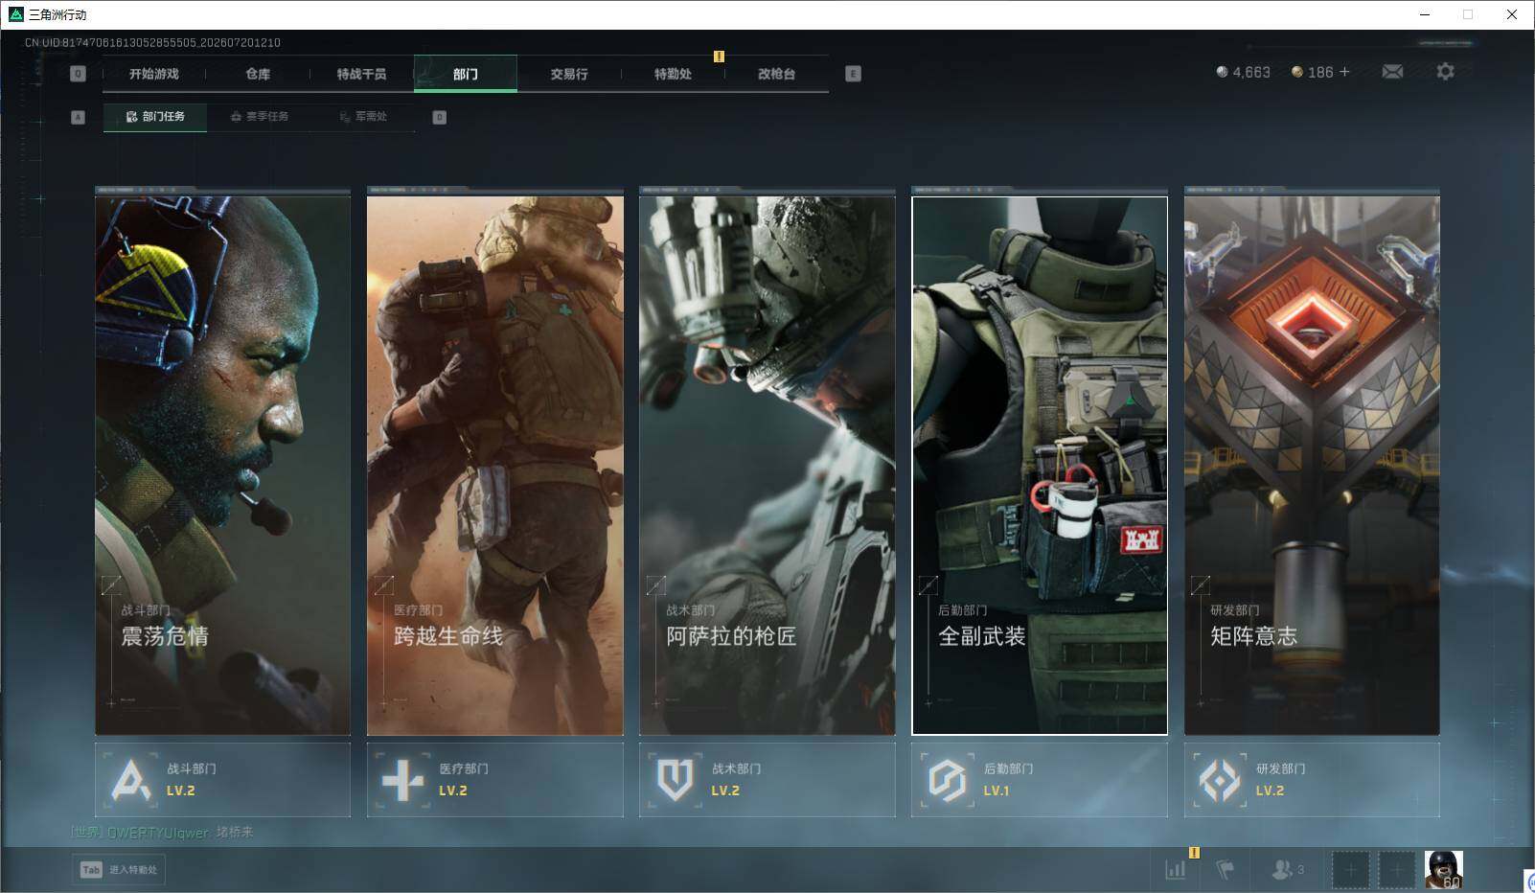This screenshot has width=1535, height=893.
Task: Open the player avatar with level 60
Action: coord(1443,870)
